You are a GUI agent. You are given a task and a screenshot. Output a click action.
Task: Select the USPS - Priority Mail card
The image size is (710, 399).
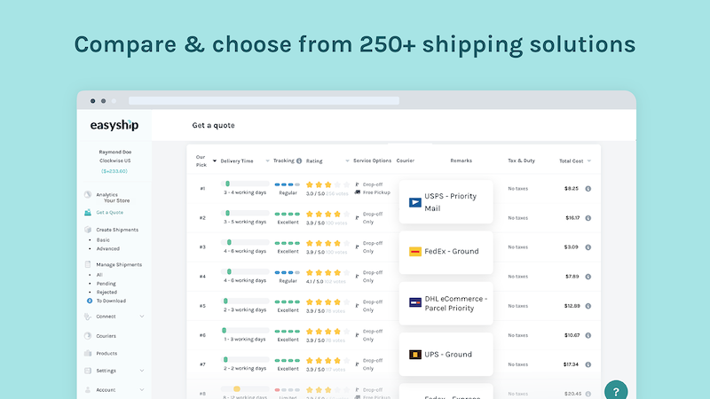[446, 202]
